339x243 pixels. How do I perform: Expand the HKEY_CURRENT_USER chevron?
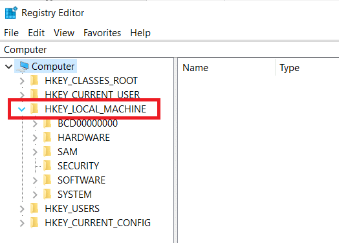(x=22, y=95)
